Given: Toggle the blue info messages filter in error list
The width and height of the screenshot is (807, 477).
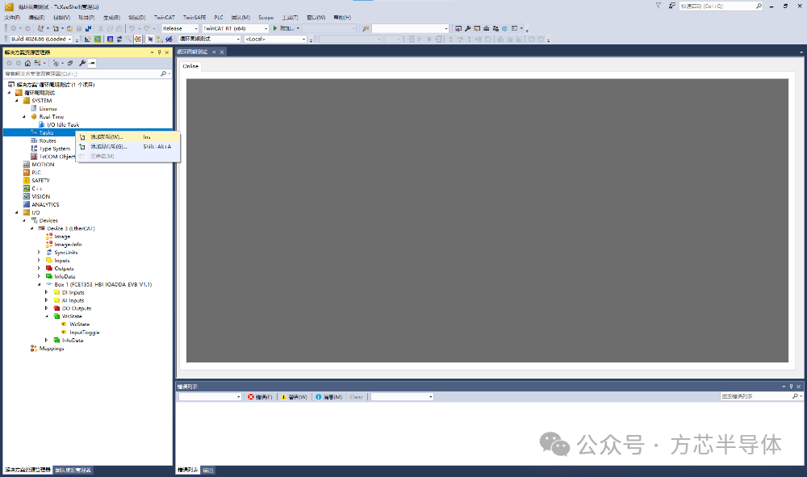Looking at the screenshot, I should (x=329, y=397).
